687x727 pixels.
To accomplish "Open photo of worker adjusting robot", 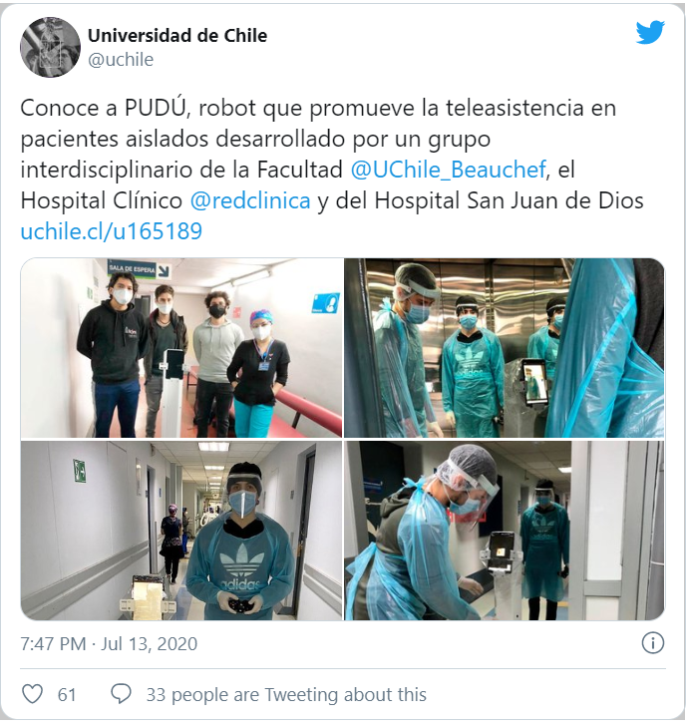I will (x=504, y=531).
